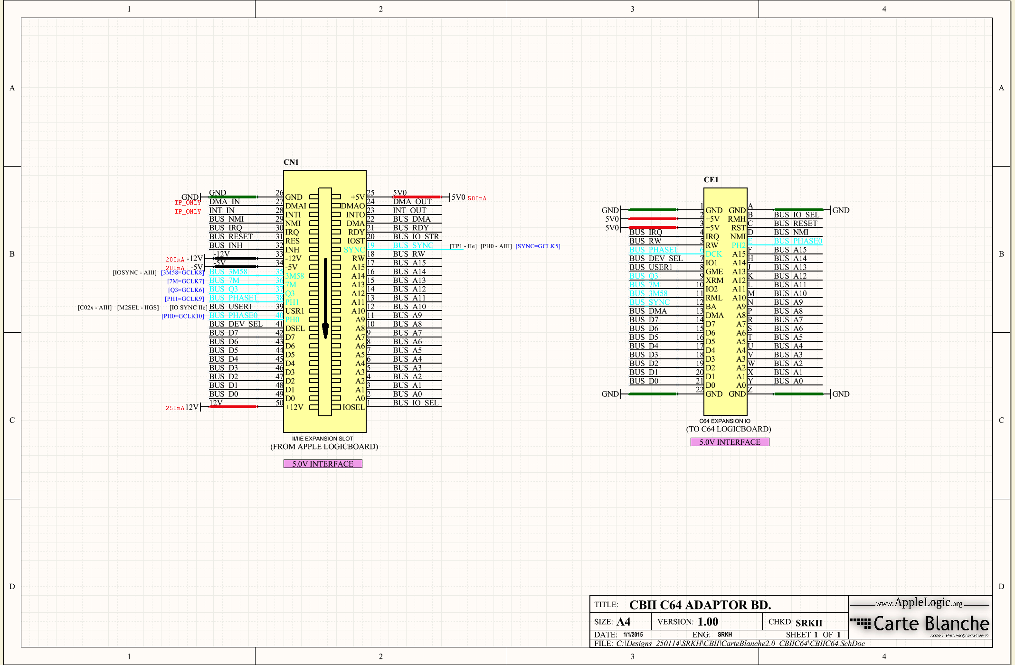Screen dimensions: 1015x665
Task: Click the XRM pin name on CE1
Action: 714,281
